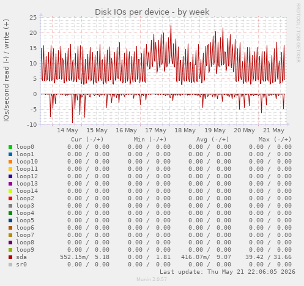304x286 pixels.
Task: Click the Avg (-/+) column header
Action: point(212,140)
